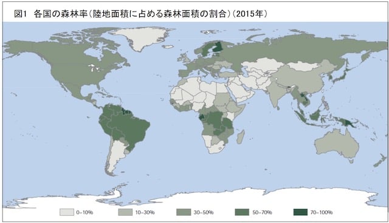
Task: Click on Greenland on the map
Action: pos(142,37)
